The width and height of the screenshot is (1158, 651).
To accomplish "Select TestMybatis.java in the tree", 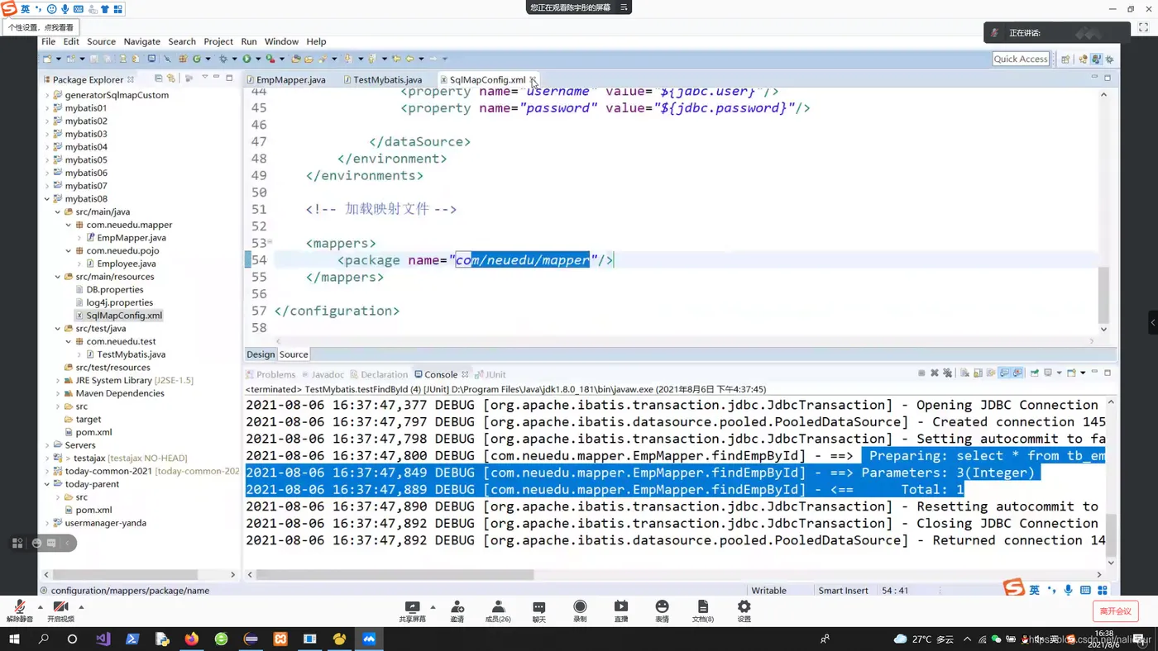I will (x=125, y=354).
